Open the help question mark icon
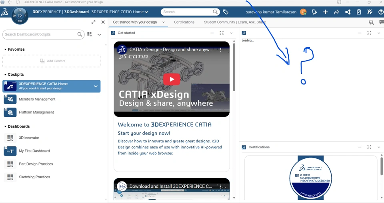The image size is (384, 203). [381, 12]
